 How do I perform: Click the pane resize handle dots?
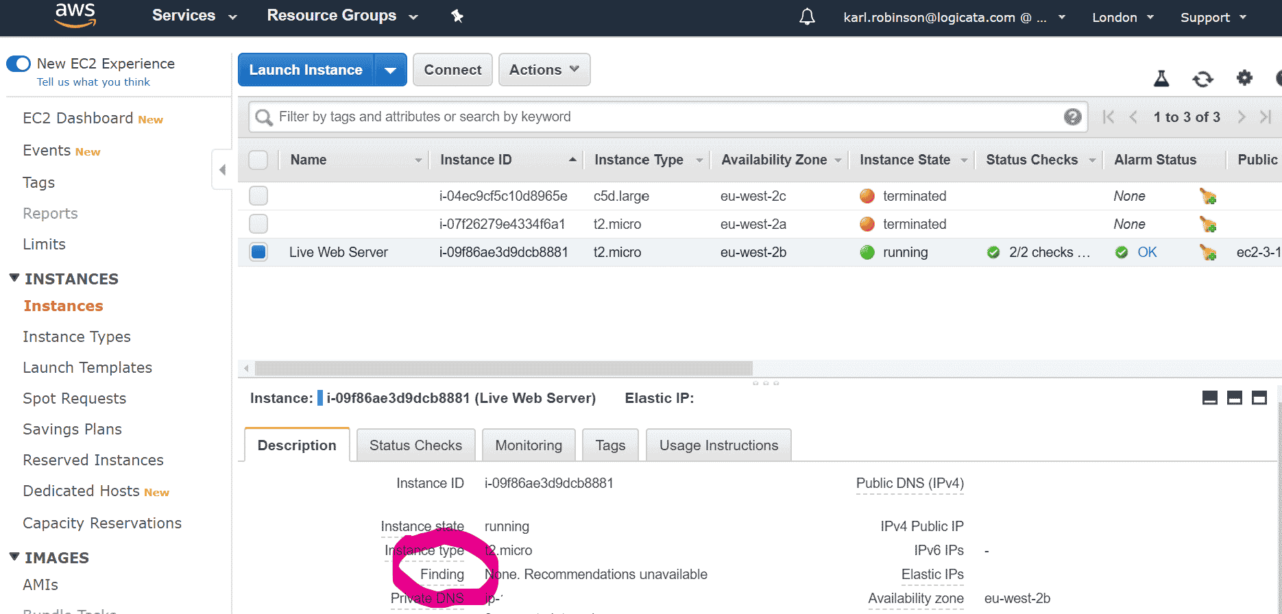[766, 383]
